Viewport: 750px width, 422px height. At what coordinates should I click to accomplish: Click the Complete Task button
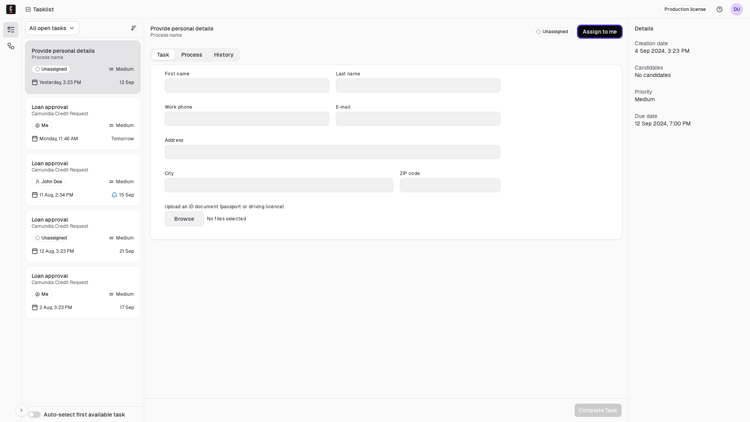(598, 410)
